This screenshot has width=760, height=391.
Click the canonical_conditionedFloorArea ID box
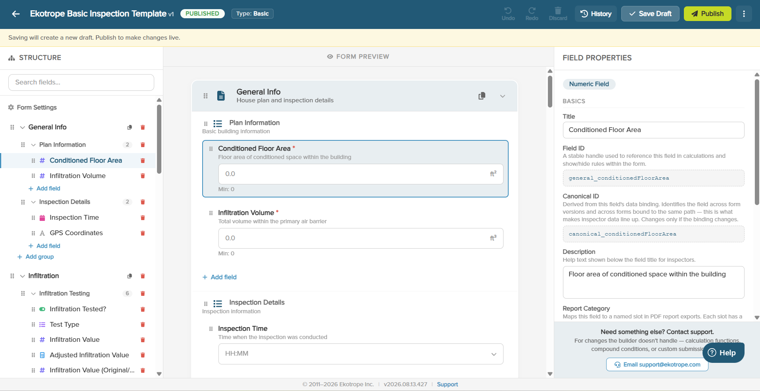point(653,234)
